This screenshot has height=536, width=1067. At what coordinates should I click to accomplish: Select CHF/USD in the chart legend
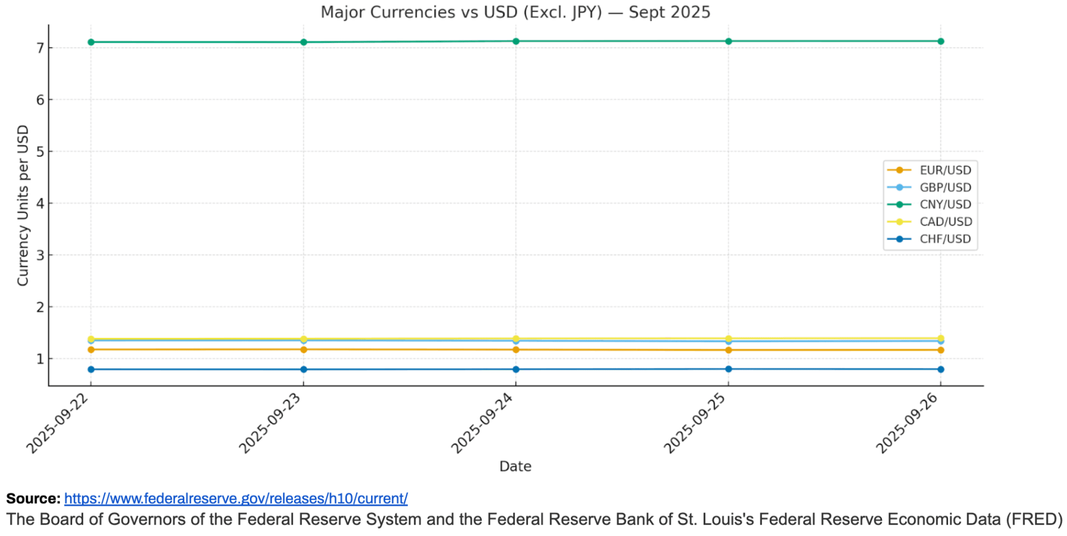(x=945, y=239)
